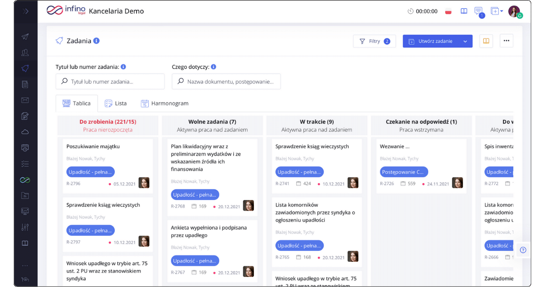Open the Filtry filter button
Screen dimensions: 549x287
374,41
